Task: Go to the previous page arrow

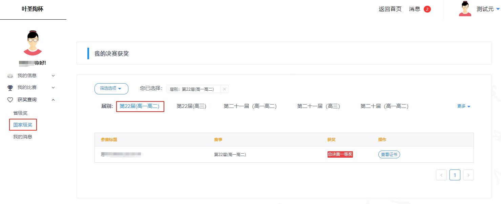Action: (441, 175)
